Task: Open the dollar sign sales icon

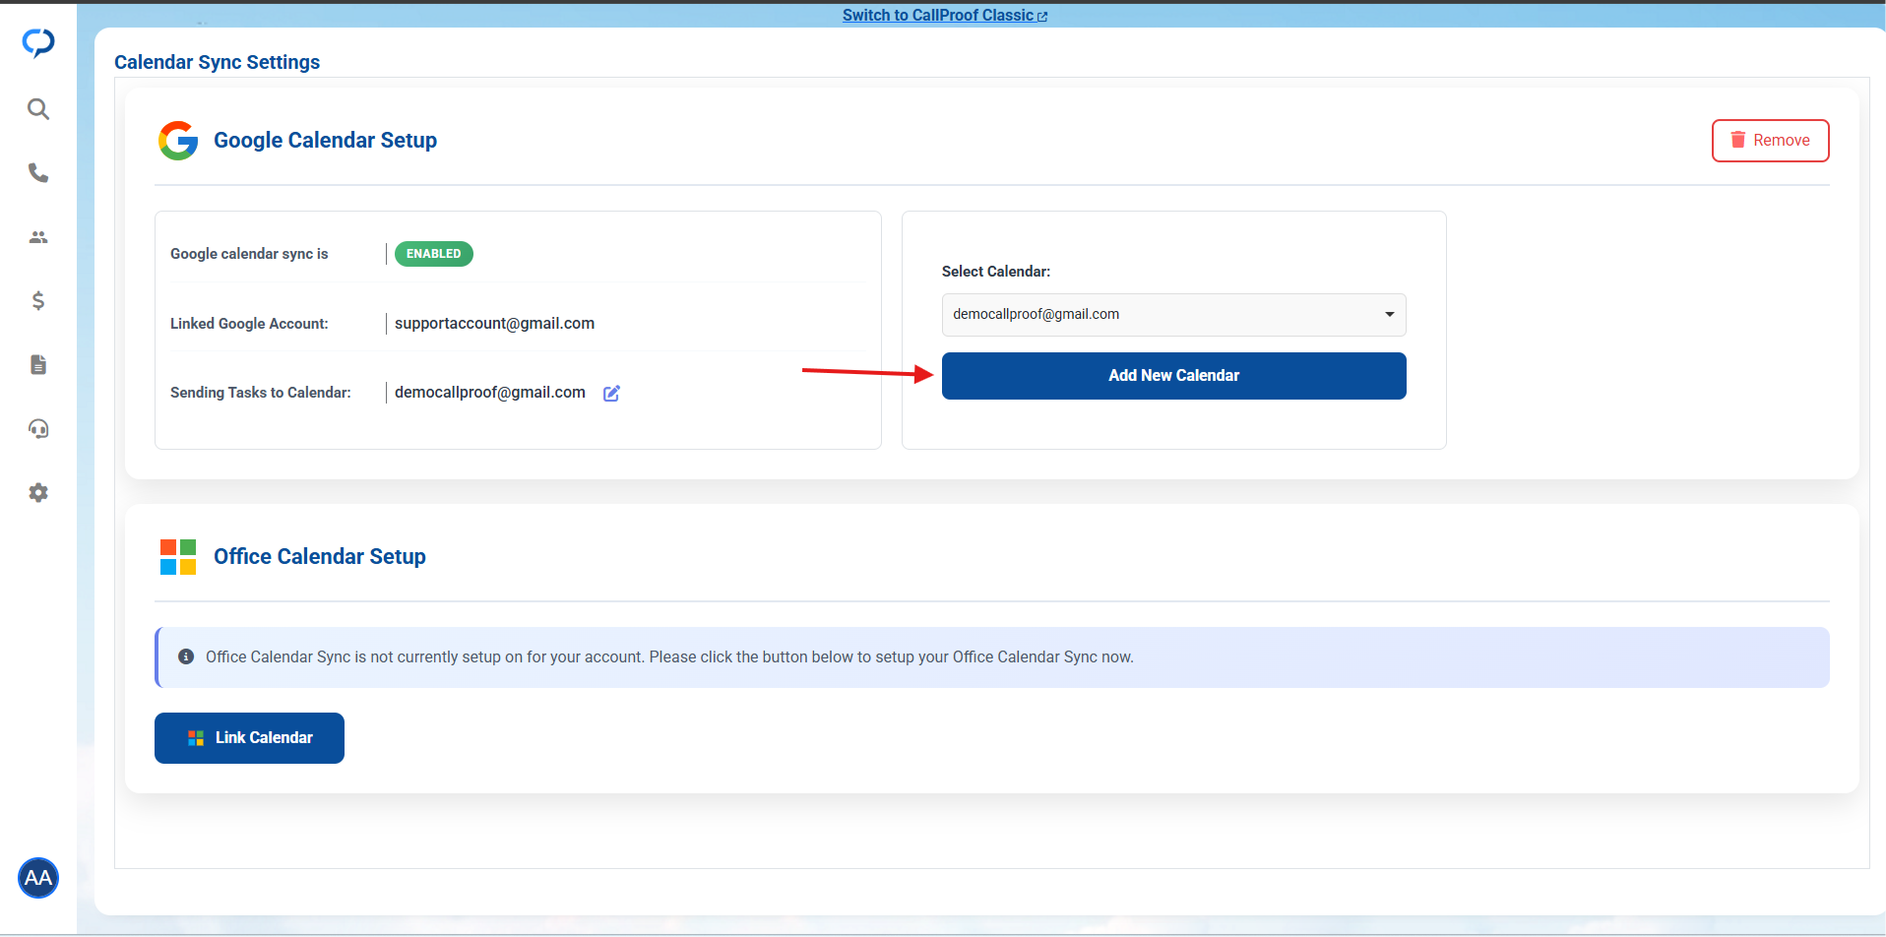Action: [x=38, y=301]
